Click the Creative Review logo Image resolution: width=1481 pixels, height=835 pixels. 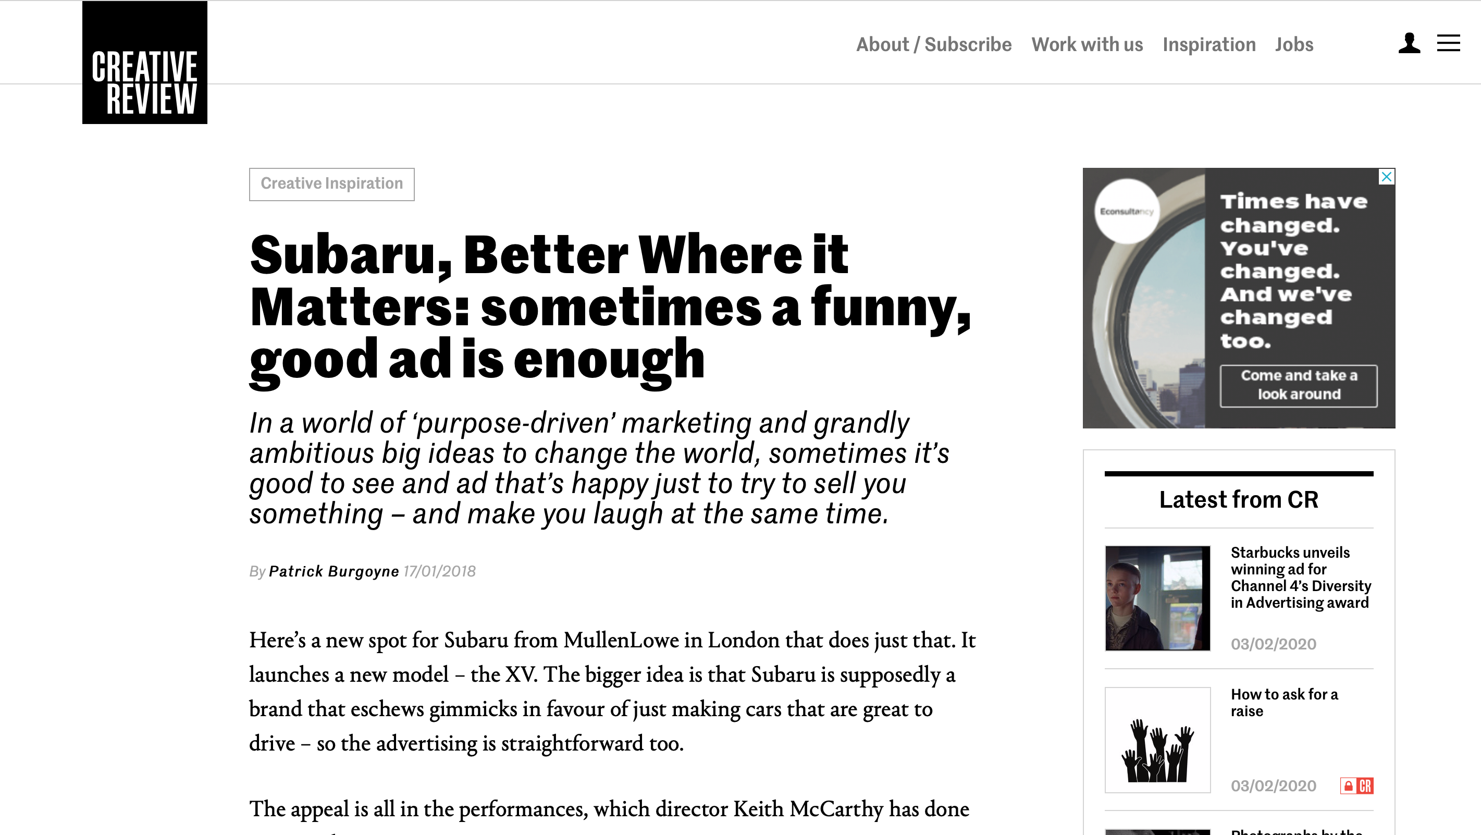point(144,63)
